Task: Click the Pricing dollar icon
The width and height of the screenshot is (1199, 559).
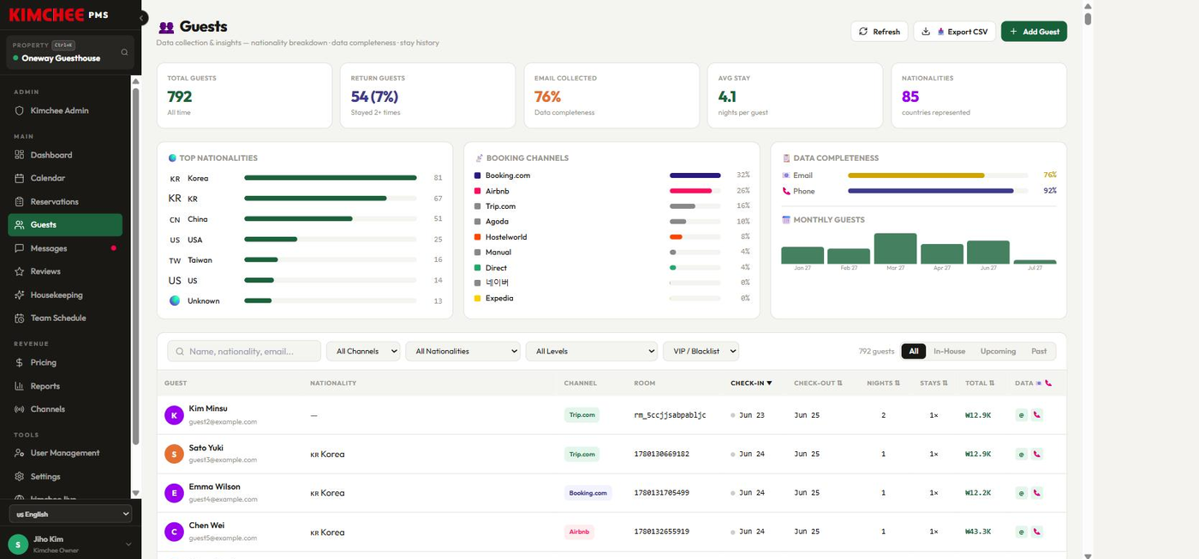Action: click(x=20, y=362)
